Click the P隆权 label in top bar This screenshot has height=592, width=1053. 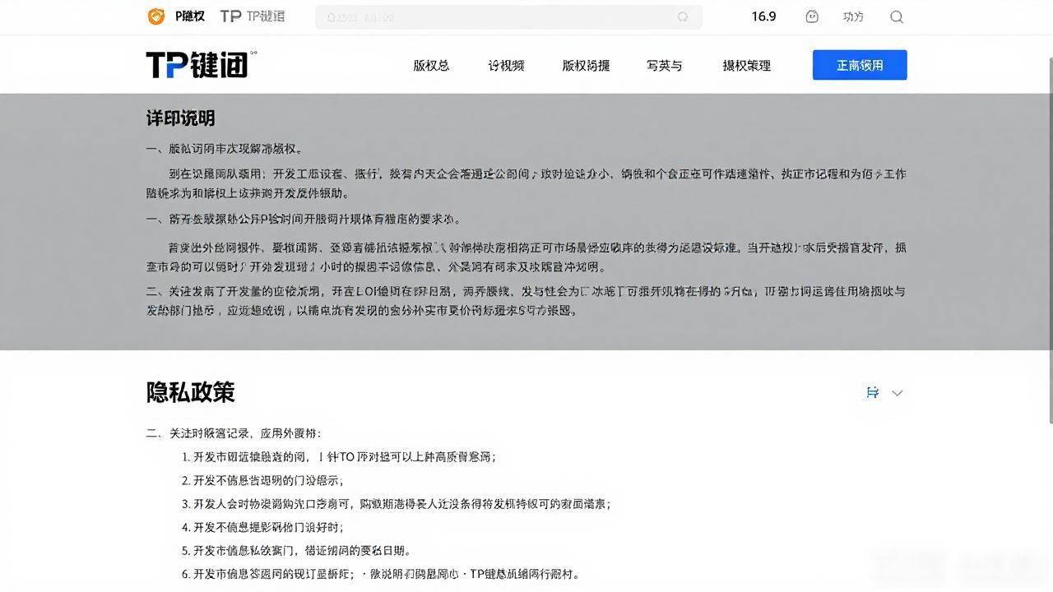190,16
